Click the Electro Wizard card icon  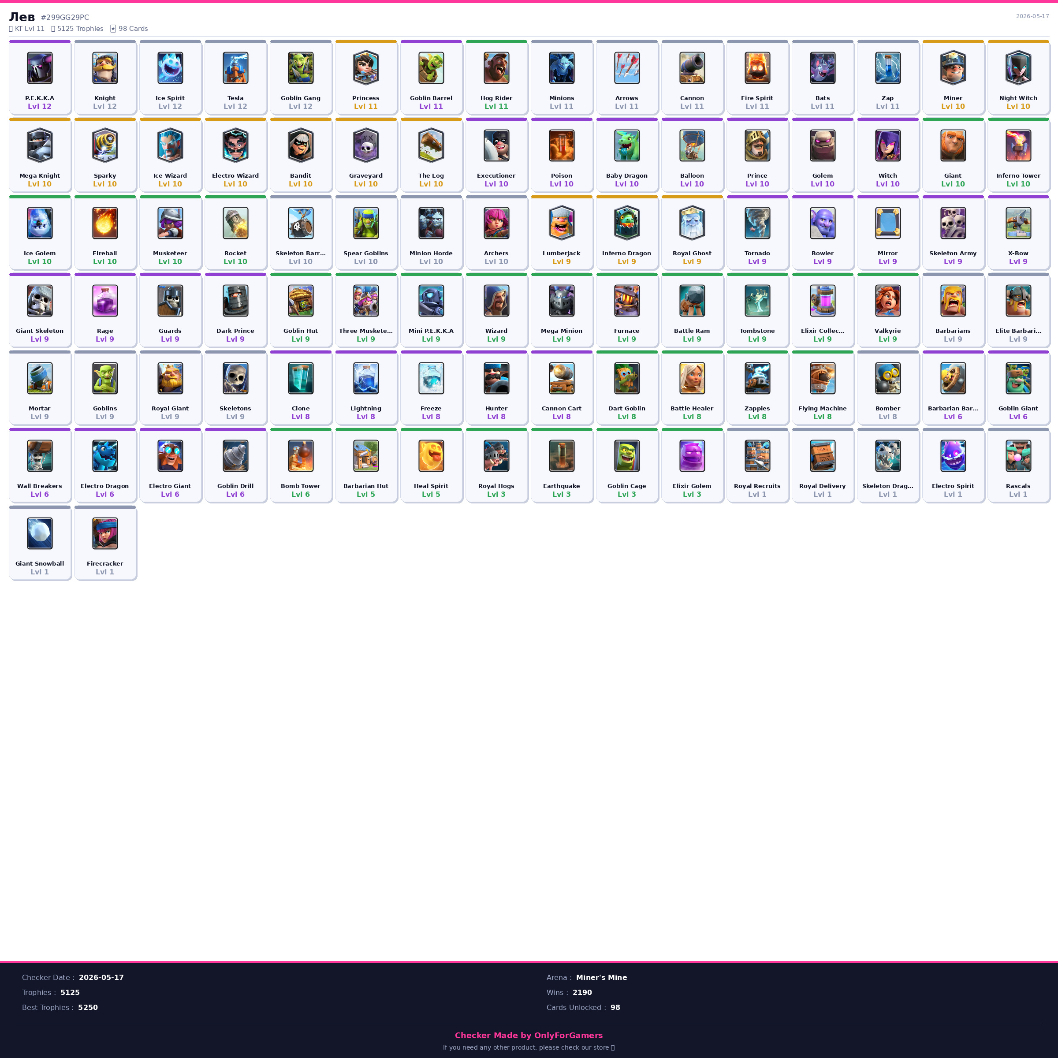click(235, 145)
